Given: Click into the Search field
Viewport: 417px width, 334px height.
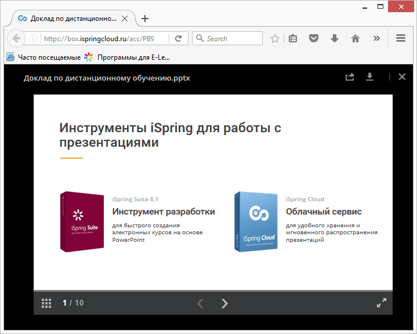Looking at the screenshot, I should click(x=227, y=38).
